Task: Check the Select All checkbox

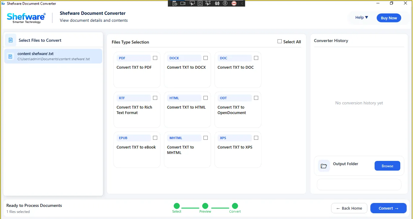Action: click(x=280, y=41)
